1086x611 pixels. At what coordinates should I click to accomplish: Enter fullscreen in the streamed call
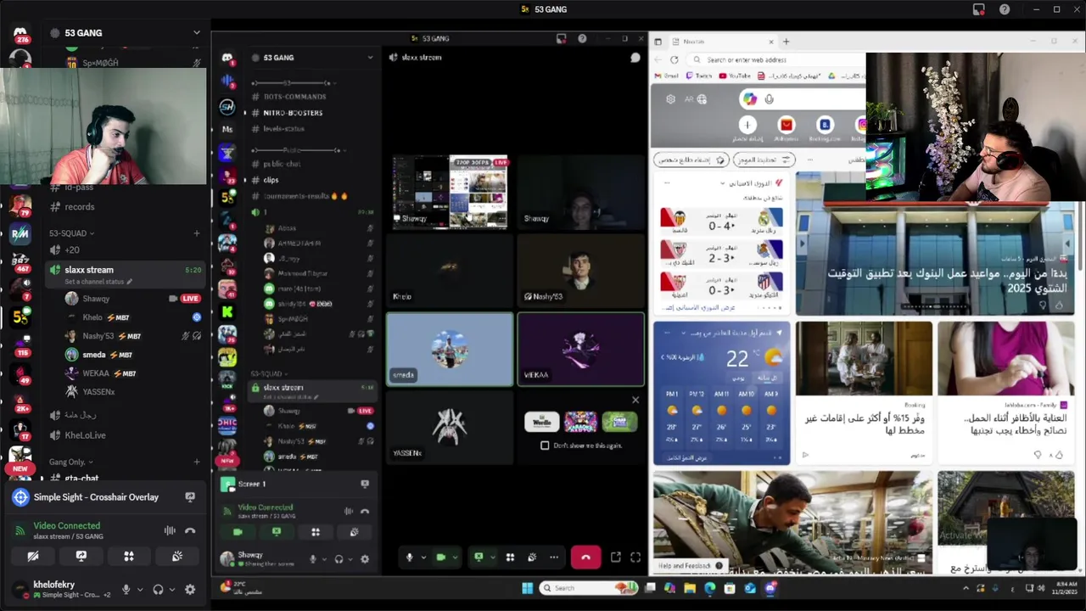635,558
